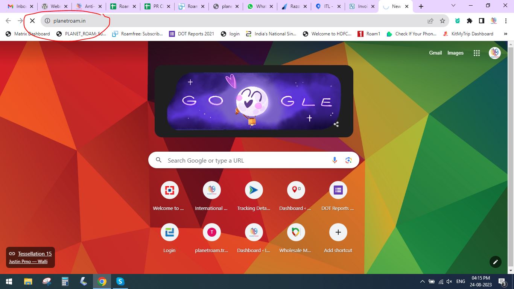Expand the tab search dropdown arrow
Viewport: 514px width, 289px height.
tap(453, 6)
